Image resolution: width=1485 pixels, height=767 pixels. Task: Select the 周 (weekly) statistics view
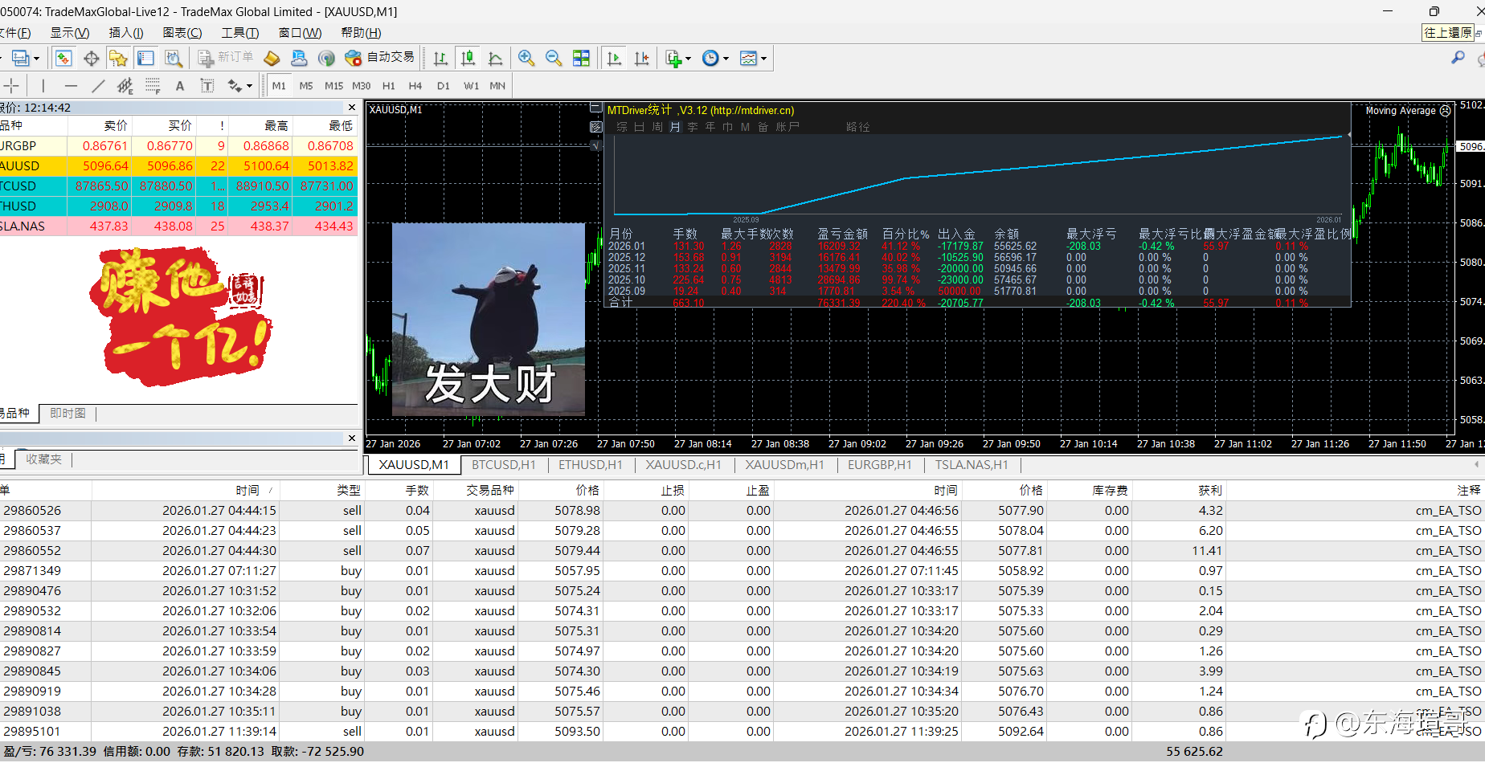[x=657, y=127]
